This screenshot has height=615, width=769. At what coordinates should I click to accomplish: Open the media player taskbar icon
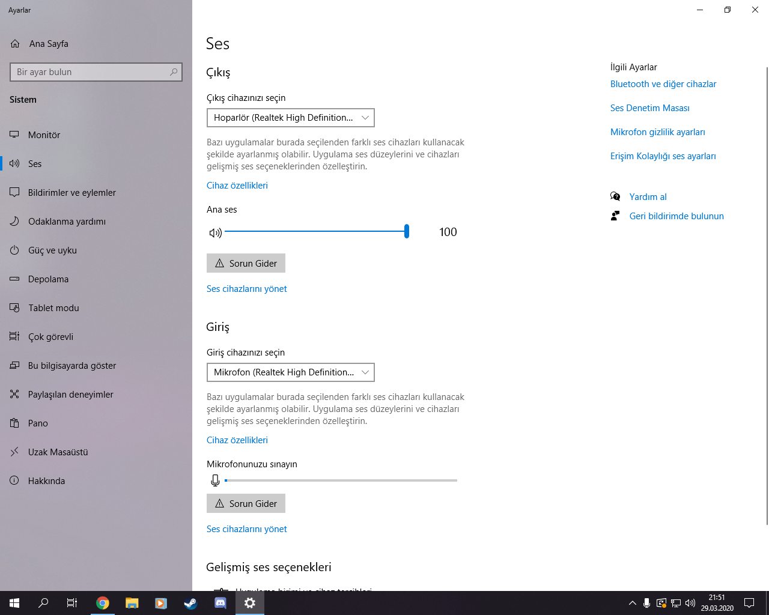click(x=161, y=603)
